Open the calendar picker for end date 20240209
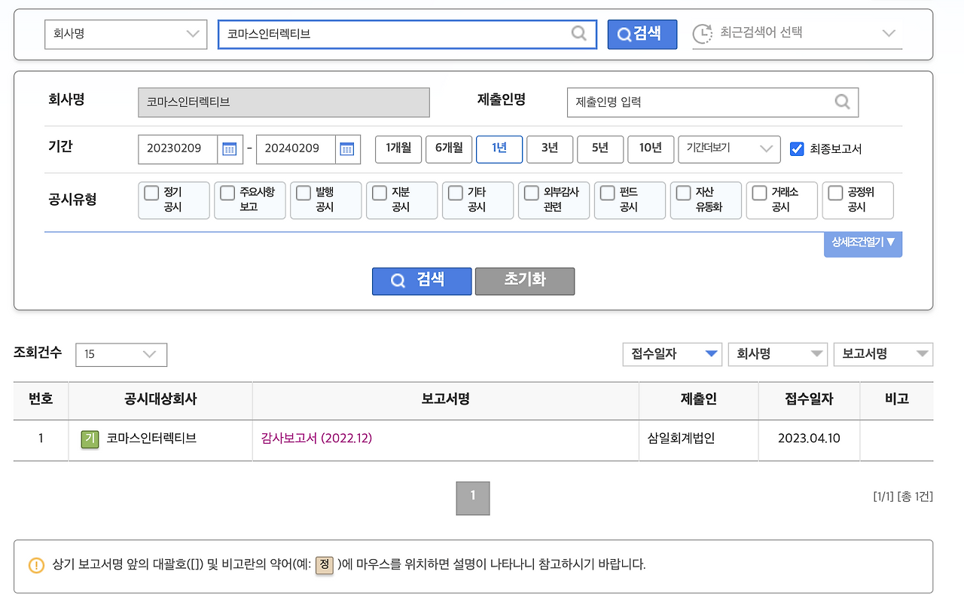Image resolution: width=964 pixels, height=611 pixels. [347, 149]
